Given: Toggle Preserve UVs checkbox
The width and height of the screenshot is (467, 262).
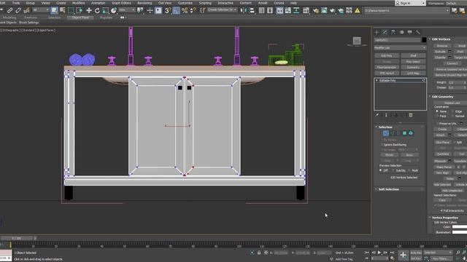Looking at the screenshot, I should click(x=437, y=123).
